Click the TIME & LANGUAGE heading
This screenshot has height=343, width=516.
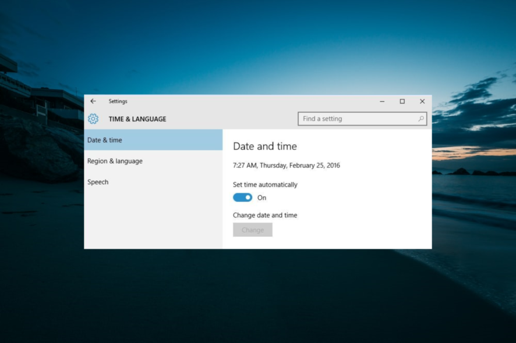click(x=137, y=119)
